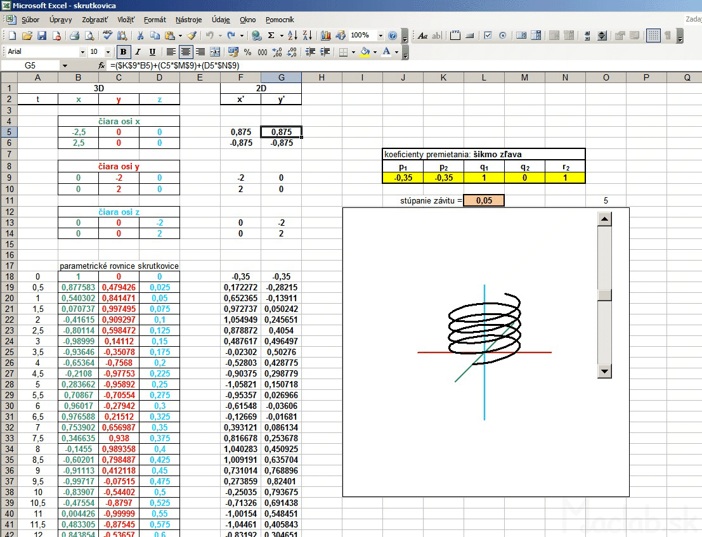Open the Nástroje menu

click(x=188, y=20)
